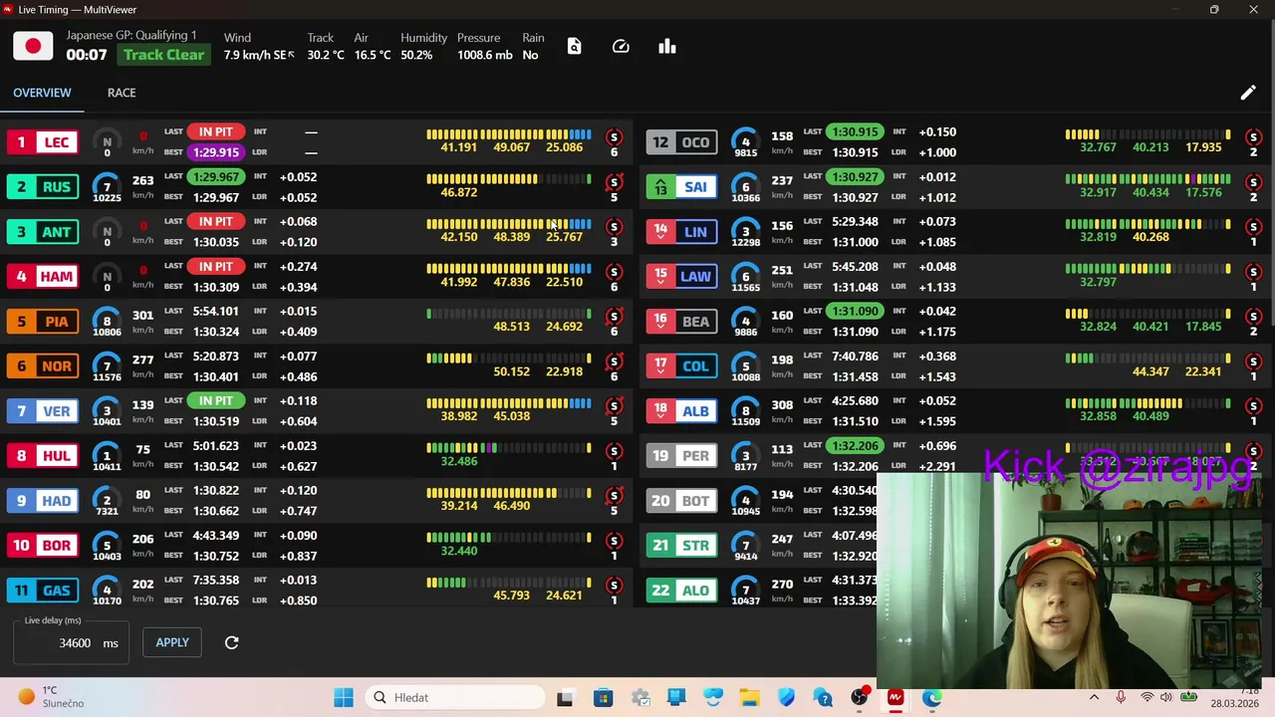Click the Japanese GP: Qualifying 1 title
Screen dimensions: 1275x717
pos(131,35)
